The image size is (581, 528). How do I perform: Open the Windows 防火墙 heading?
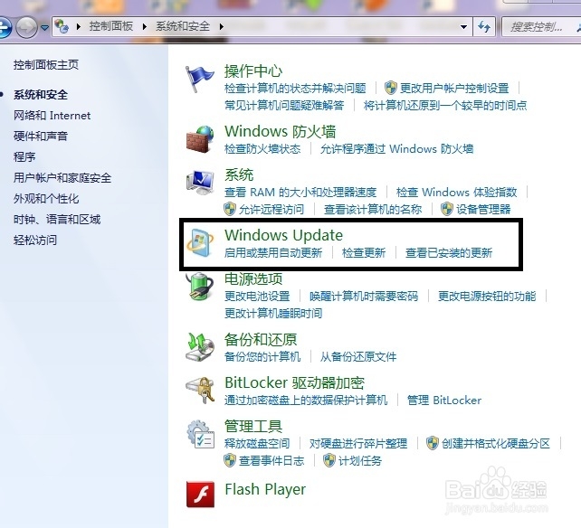281,131
